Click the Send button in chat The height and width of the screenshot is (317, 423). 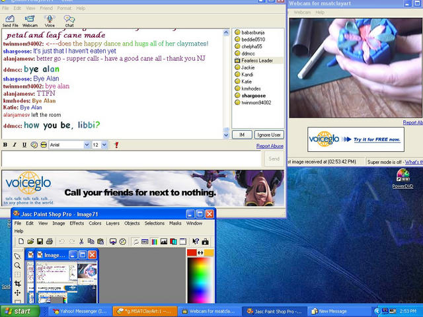[x=274, y=158]
